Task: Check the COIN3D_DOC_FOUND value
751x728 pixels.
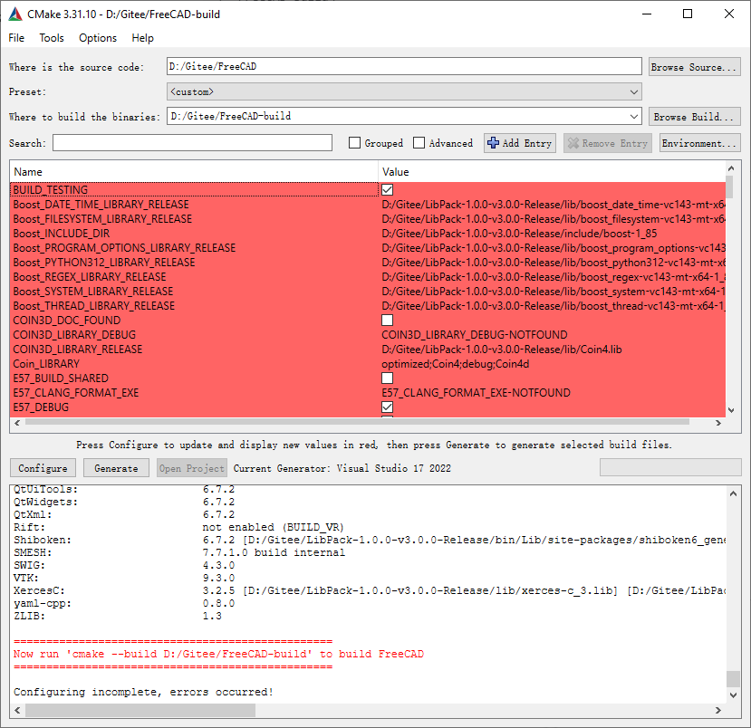Action: 388,320
